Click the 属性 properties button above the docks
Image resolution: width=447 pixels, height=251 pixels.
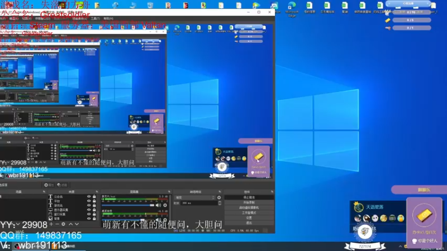49,185
